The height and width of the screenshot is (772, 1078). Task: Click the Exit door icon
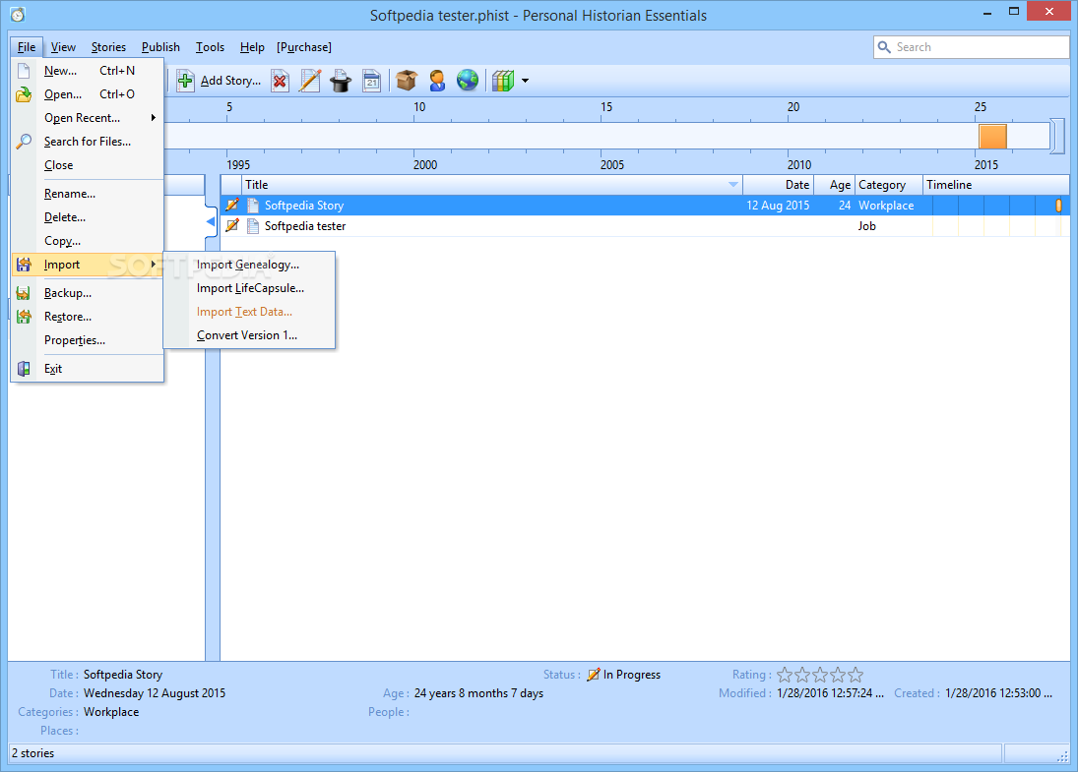[x=24, y=369]
